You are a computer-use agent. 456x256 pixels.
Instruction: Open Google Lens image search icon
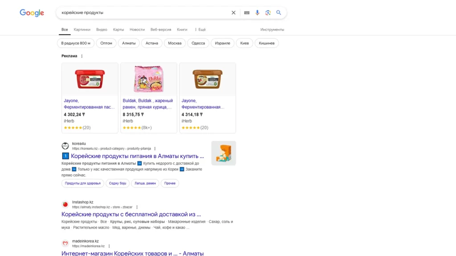click(268, 12)
